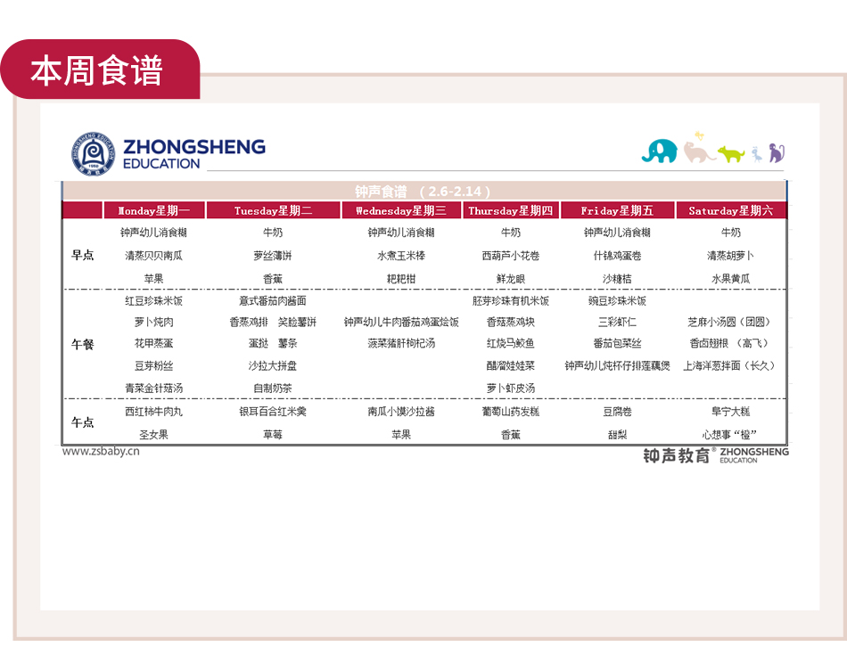The height and width of the screenshot is (671, 847).
Task: Click the ZHONGSHENG EDUCATION footer logo
Action: pos(716,454)
